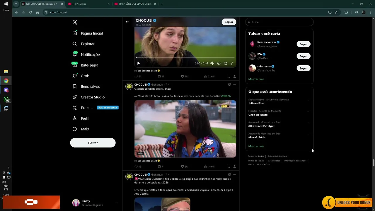The image size is (375, 211).
Task: Expand the Mais menu
Action: pos(81,129)
